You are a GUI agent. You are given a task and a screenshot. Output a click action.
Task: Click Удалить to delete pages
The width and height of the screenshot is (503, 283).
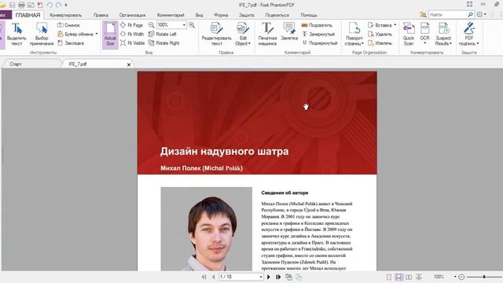(x=380, y=34)
